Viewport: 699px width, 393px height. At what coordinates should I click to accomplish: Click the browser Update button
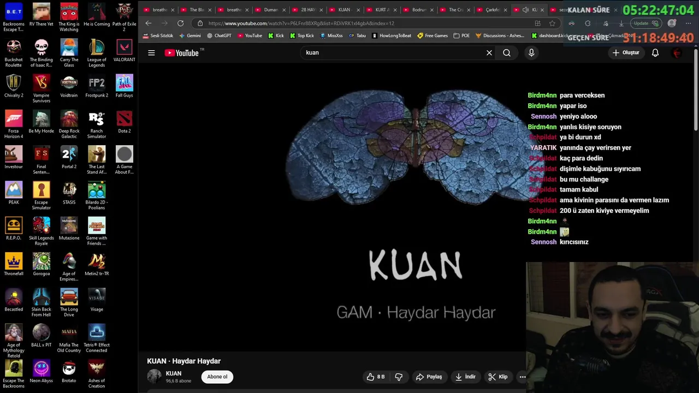tap(645, 23)
